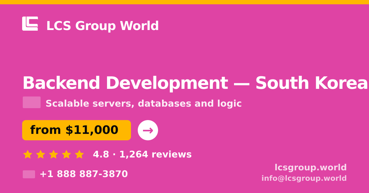Click the '4.8 · 1,264 reviews' rating text

tap(142, 154)
